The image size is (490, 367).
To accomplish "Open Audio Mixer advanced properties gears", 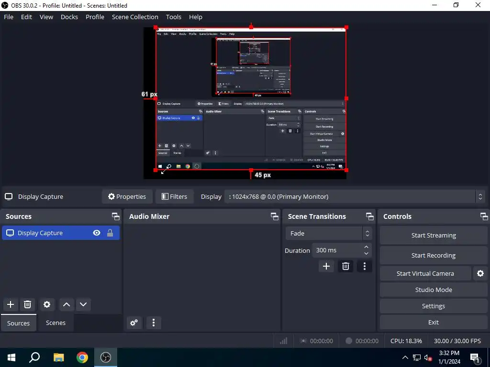I will (x=134, y=323).
